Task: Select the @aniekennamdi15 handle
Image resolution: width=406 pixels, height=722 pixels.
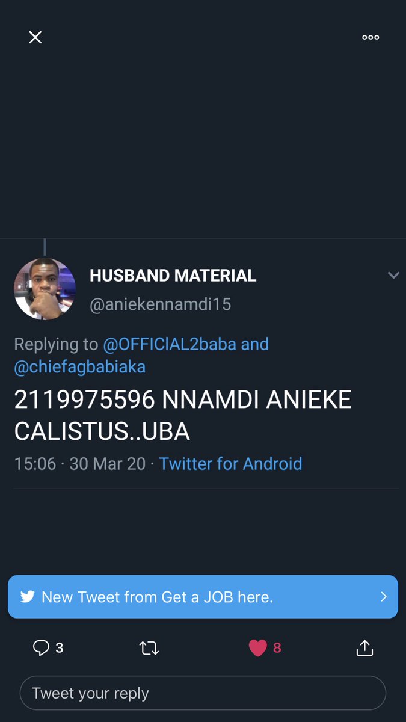Action: pyautogui.click(x=160, y=304)
